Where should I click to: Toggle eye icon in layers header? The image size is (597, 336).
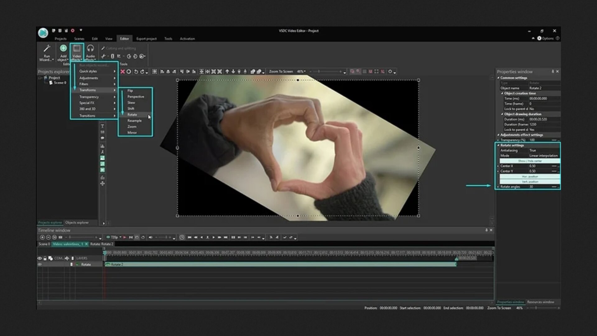pos(39,258)
